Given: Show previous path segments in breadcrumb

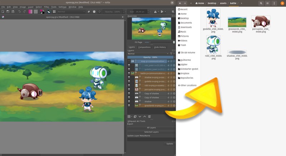Looking at the screenshot, I should click(x=191, y=3).
